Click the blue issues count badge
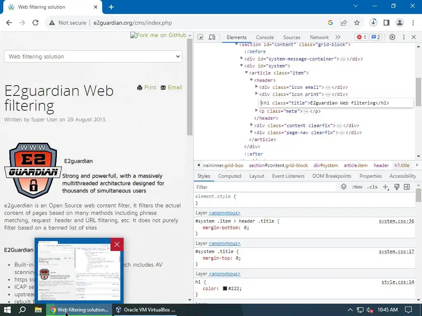 point(376,37)
